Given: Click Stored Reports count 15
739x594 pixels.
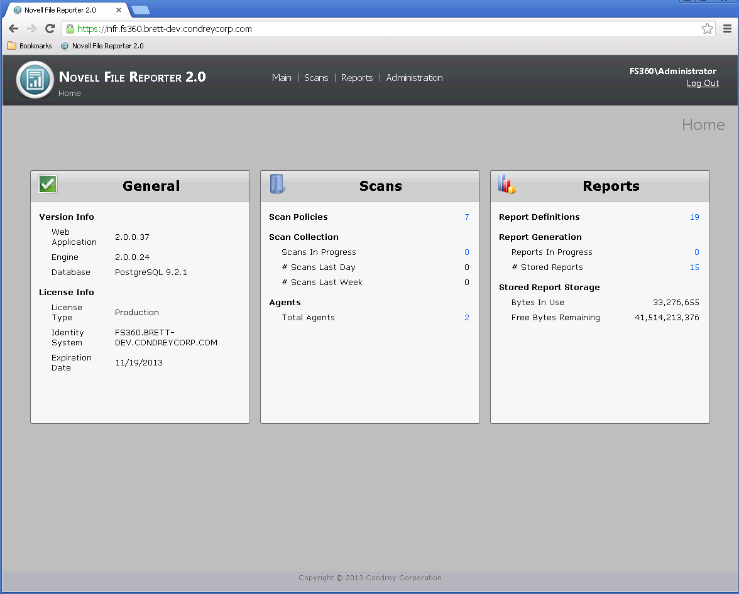Looking at the screenshot, I should pos(694,267).
